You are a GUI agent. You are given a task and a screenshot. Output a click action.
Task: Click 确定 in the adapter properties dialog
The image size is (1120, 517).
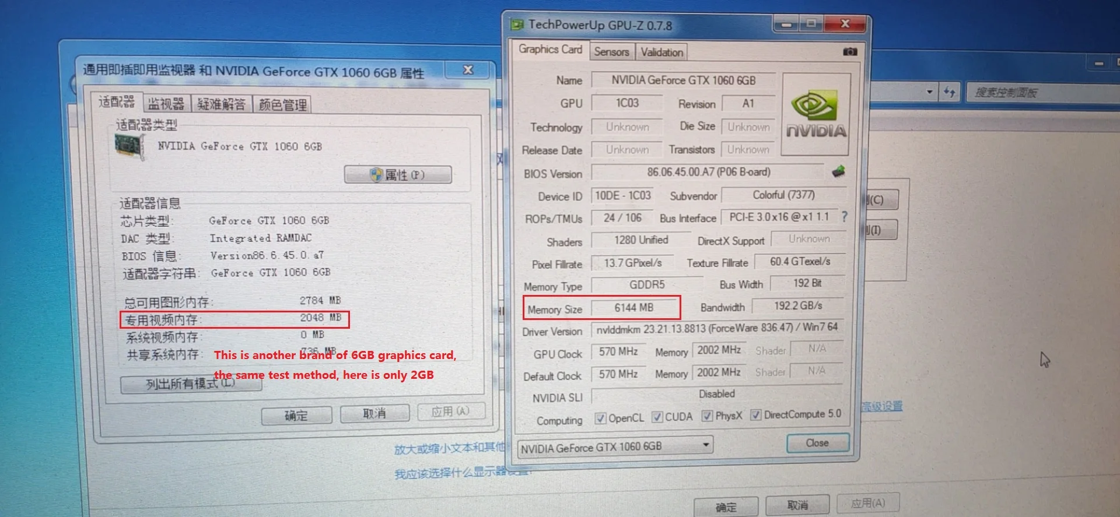[296, 416]
